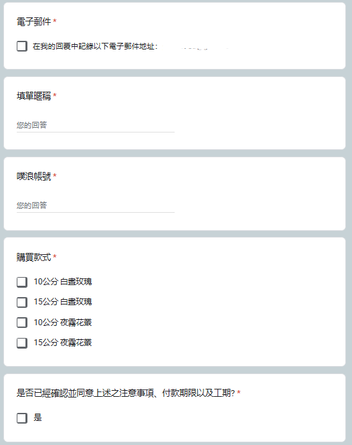Click the 噗浪帳號 question title
The height and width of the screenshot is (445, 352).
point(33,176)
